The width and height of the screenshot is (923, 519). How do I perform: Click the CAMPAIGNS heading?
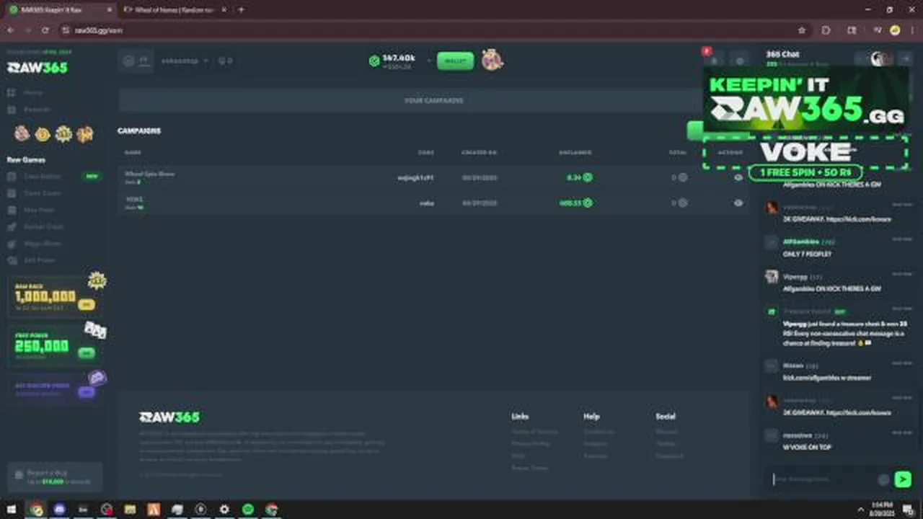pyautogui.click(x=139, y=131)
